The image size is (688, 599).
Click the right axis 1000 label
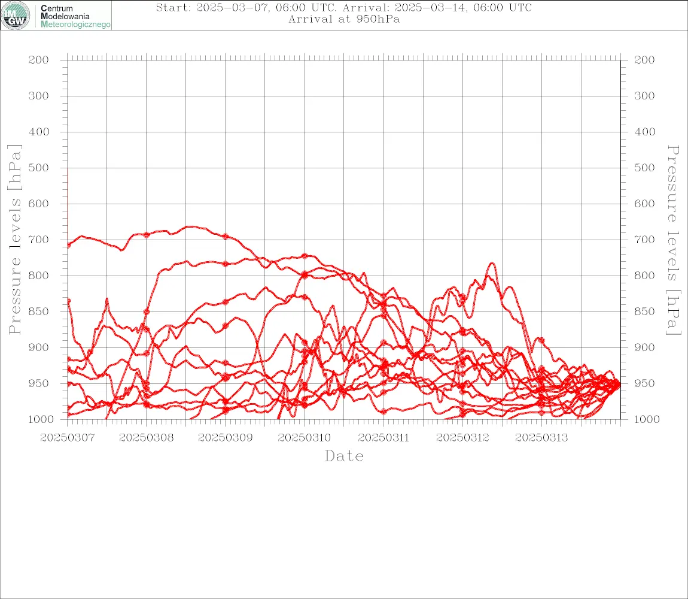coord(647,419)
